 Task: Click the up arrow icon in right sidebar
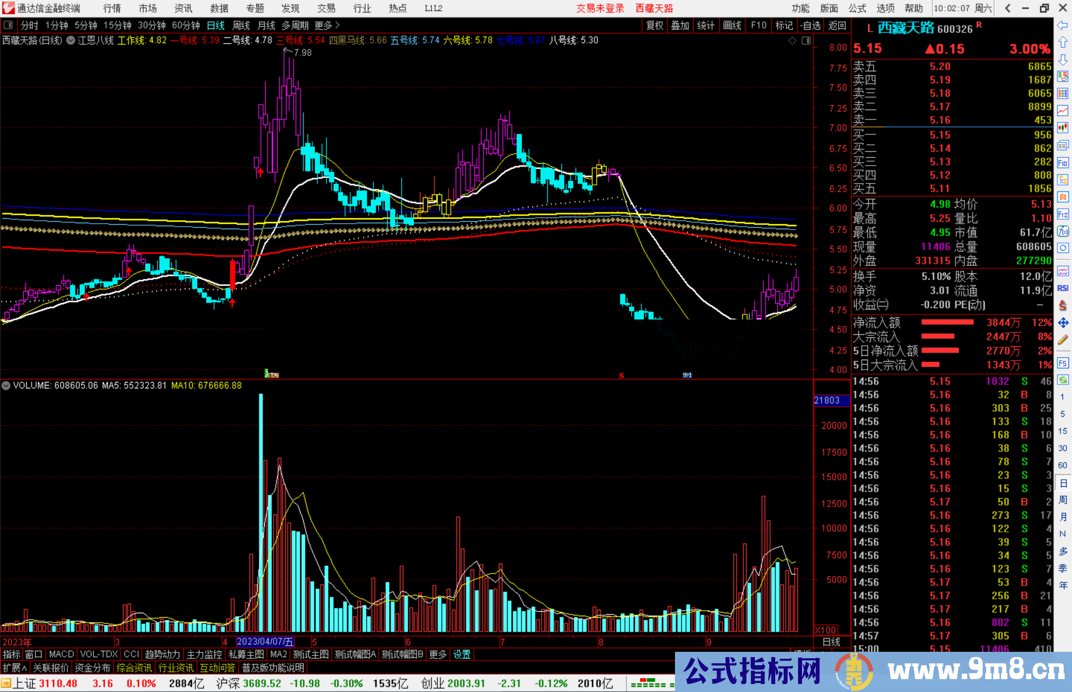(x=1063, y=42)
